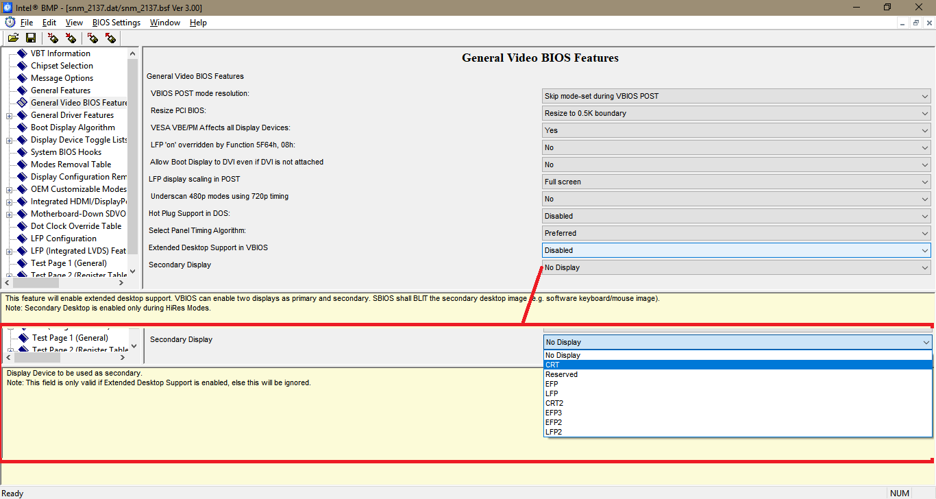
Task: Click toolbar chip icon with thin outward red arrow
Action: [x=93, y=38]
